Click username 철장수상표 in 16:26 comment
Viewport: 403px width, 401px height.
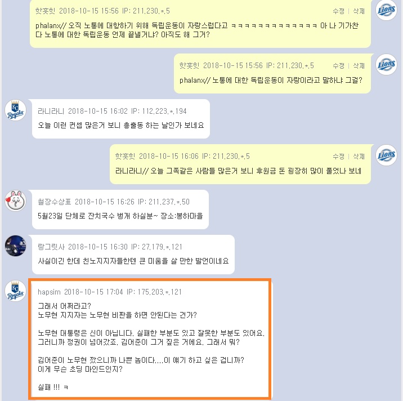(x=54, y=202)
